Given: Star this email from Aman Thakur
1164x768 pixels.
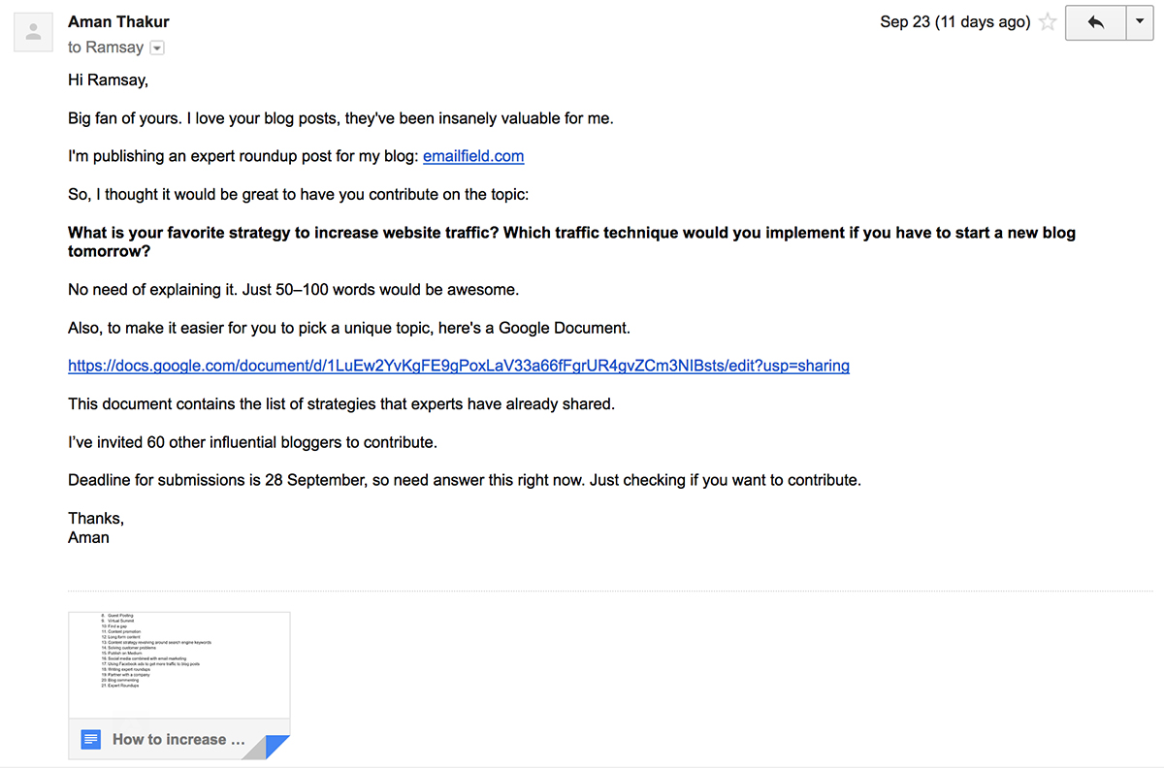Looking at the screenshot, I should pyautogui.click(x=1048, y=22).
